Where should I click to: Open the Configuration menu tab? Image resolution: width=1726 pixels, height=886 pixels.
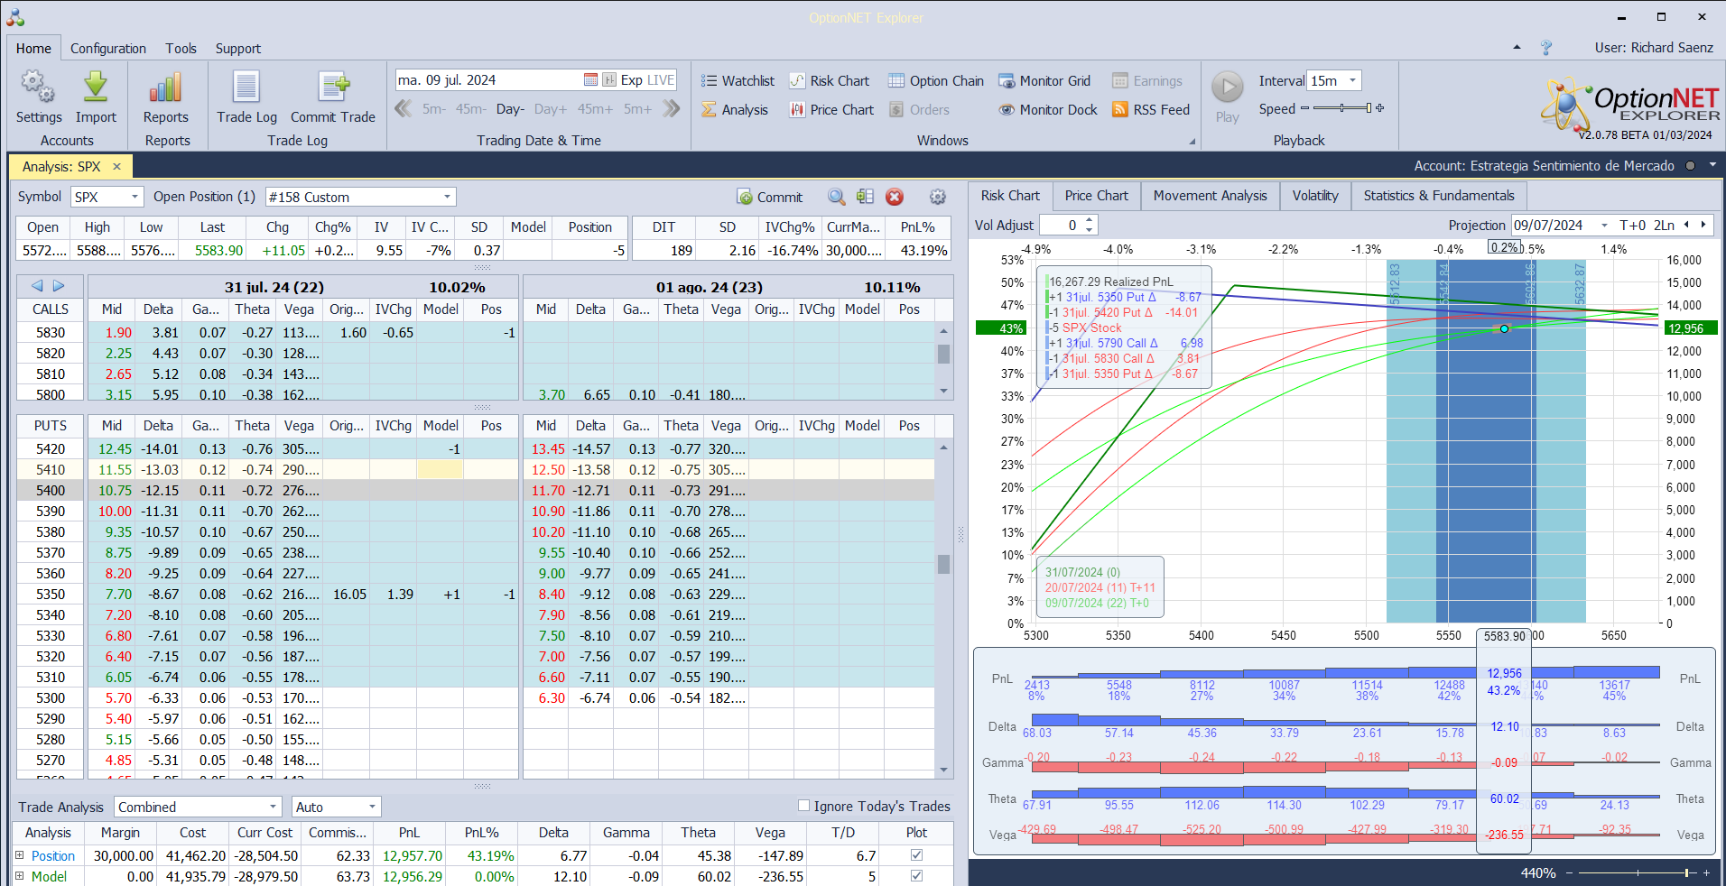[108, 49]
